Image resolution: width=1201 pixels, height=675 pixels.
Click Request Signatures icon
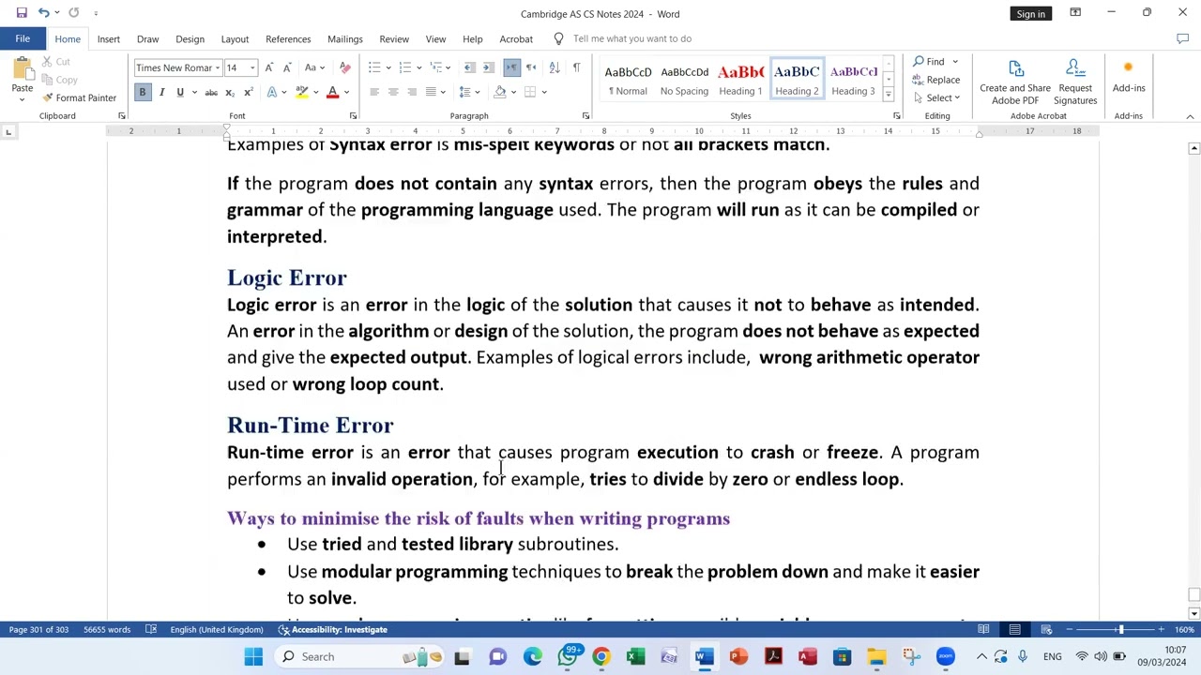point(1075,82)
